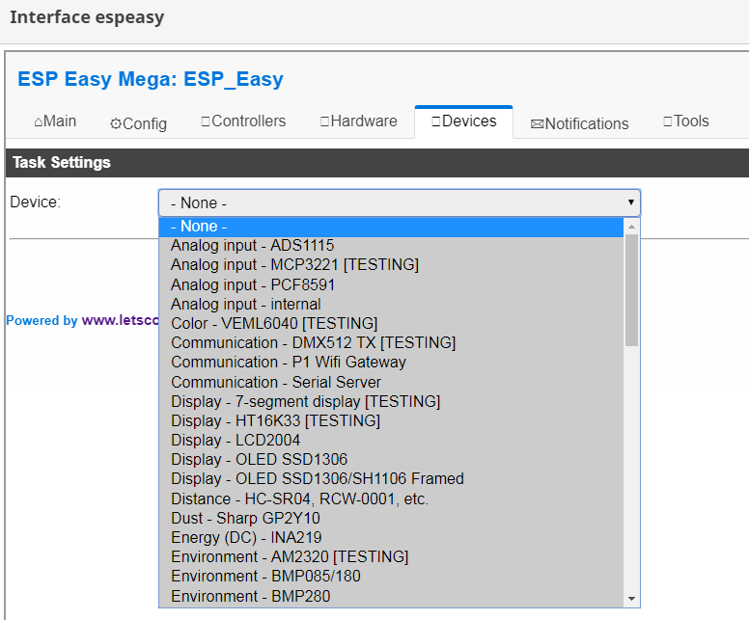749x620 pixels.
Task: Open the Main tab
Action: (x=55, y=121)
